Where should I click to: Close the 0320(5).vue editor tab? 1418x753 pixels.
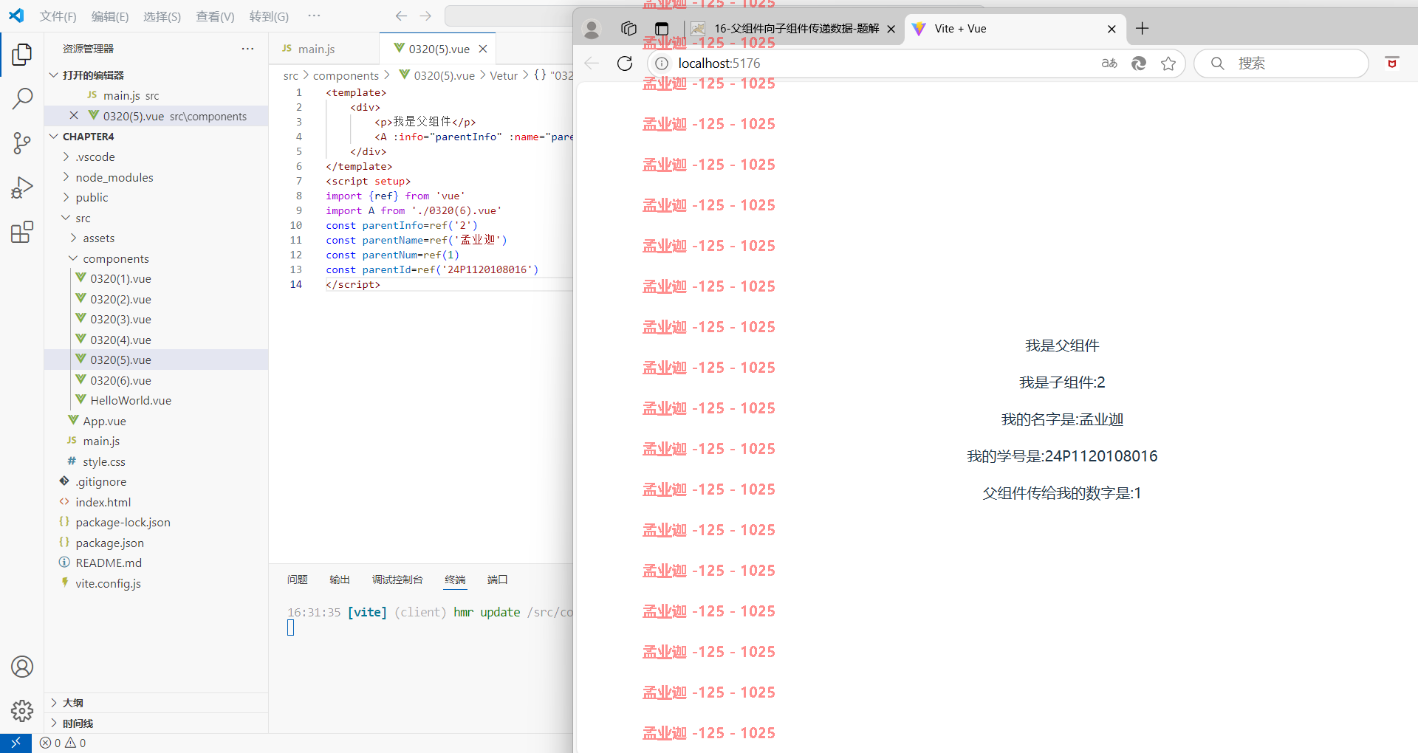click(x=483, y=49)
